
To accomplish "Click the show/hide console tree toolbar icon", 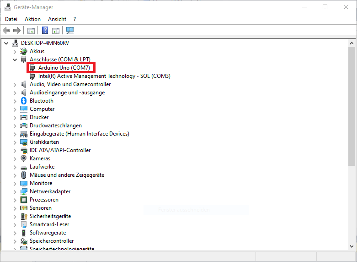I will pos(31,30).
